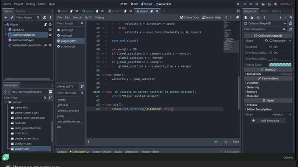Run the project with Play button
Image resolution: width=298 pixels, height=167 pixels.
(x=238, y=4)
